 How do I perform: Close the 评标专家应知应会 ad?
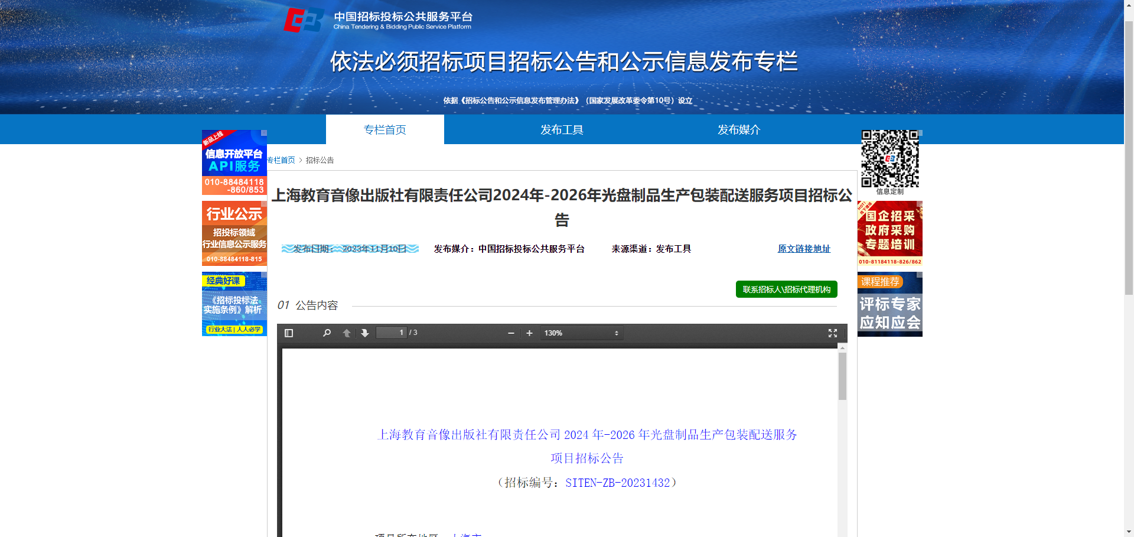click(920, 275)
